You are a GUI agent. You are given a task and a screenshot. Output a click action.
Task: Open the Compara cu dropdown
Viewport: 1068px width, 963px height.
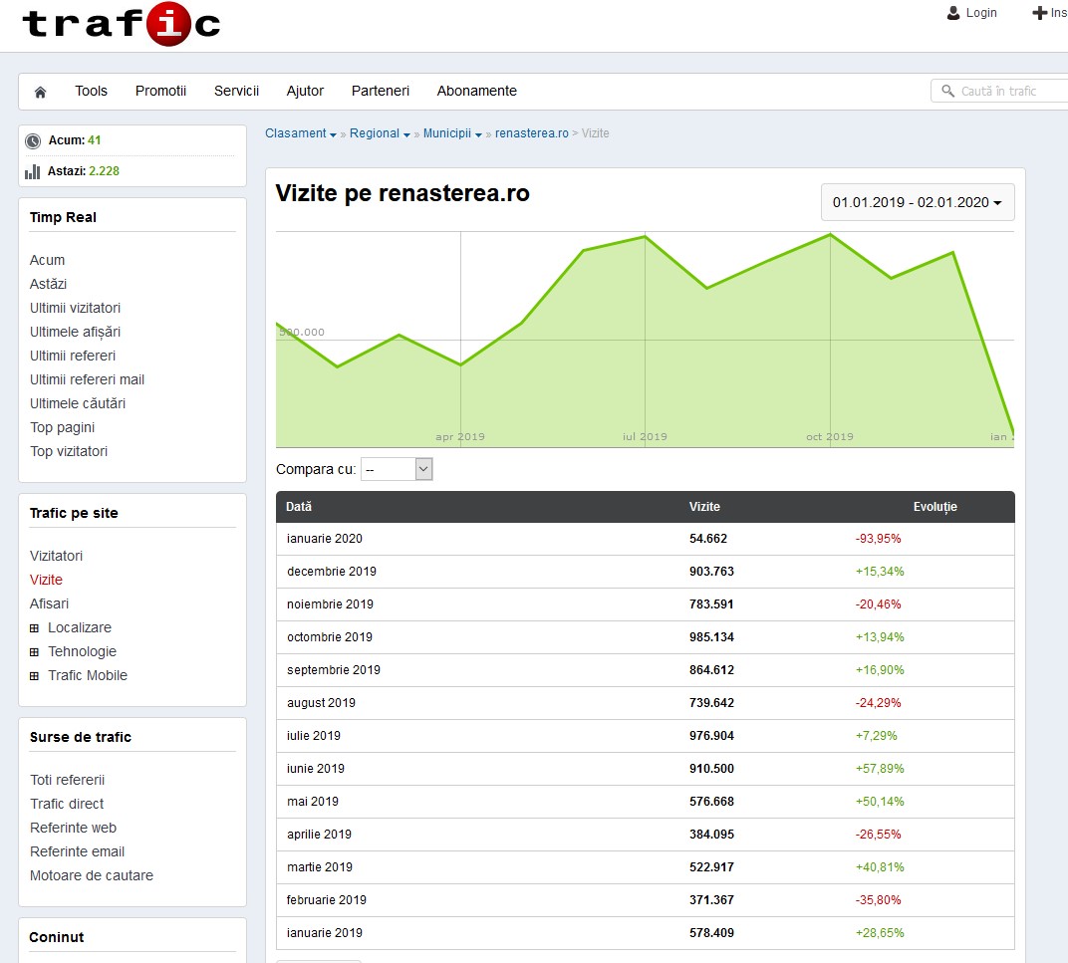click(397, 469)
